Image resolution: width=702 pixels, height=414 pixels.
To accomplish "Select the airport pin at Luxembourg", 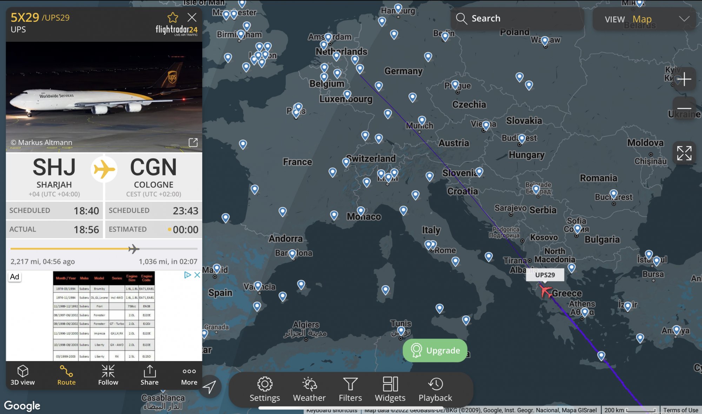I will click(347, 94).
